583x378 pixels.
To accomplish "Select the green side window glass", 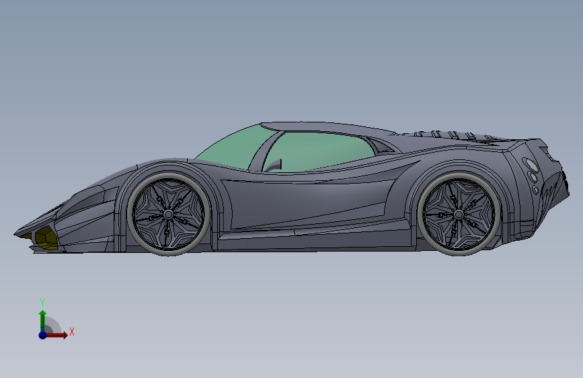I will (x=318, y=151).
